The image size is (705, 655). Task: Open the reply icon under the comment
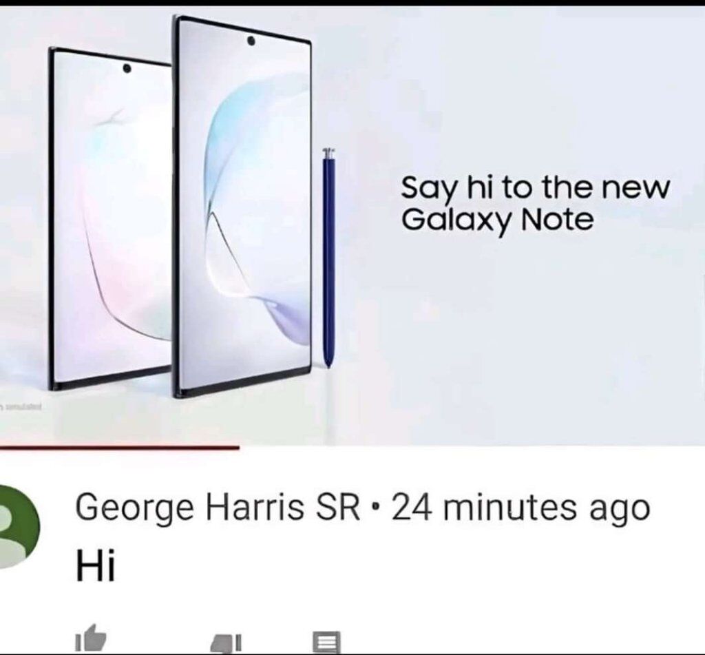tap(326, 641)
